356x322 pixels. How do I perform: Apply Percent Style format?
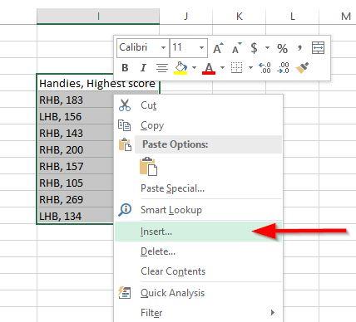point(282,49)
